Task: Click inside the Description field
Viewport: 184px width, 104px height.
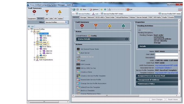Action: pyautogui.click(x=166, y=57)
